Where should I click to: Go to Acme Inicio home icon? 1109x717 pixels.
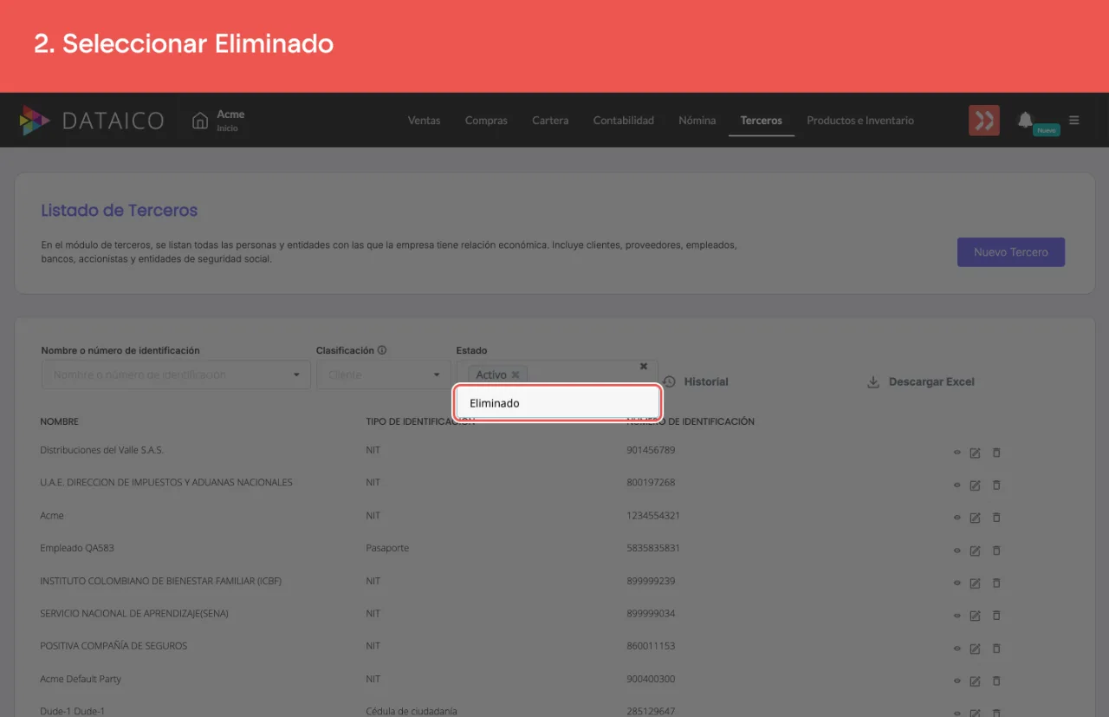point(200,121)
